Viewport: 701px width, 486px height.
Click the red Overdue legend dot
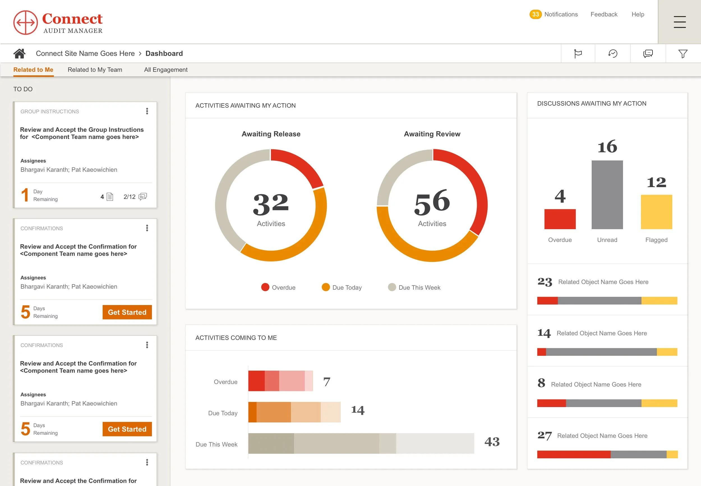tap(265, 287)
